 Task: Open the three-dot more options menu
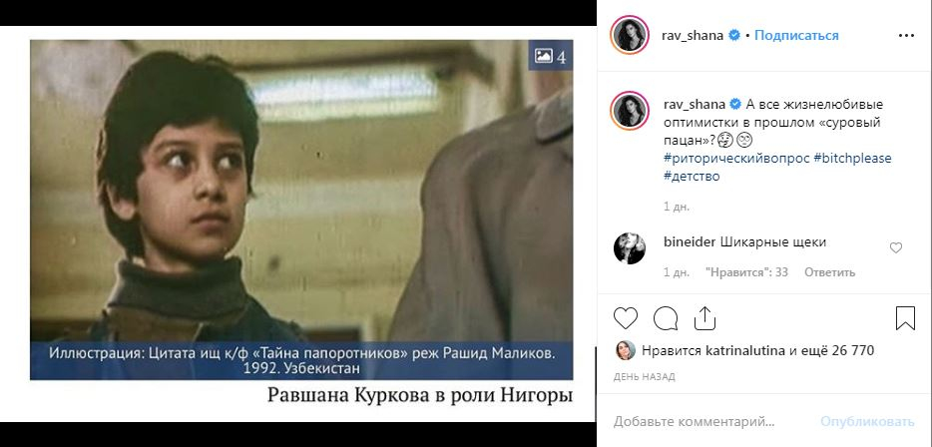[906, 36]
